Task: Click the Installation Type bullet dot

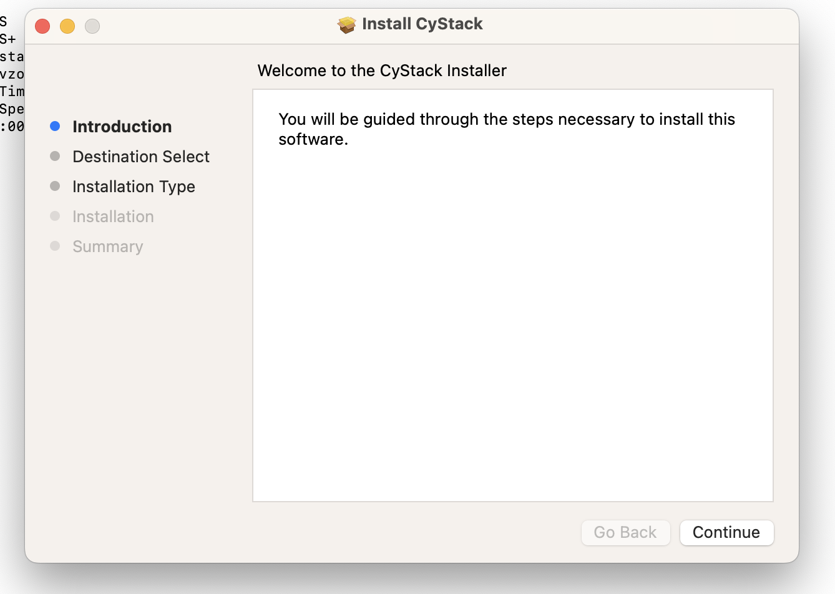Action: coord(55,186)
